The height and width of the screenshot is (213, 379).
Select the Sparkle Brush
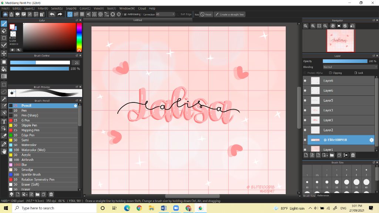coord(43,175)
